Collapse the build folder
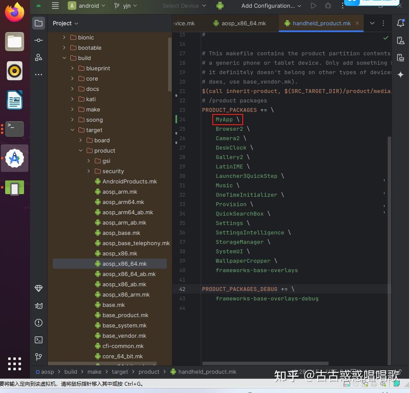 64,58
